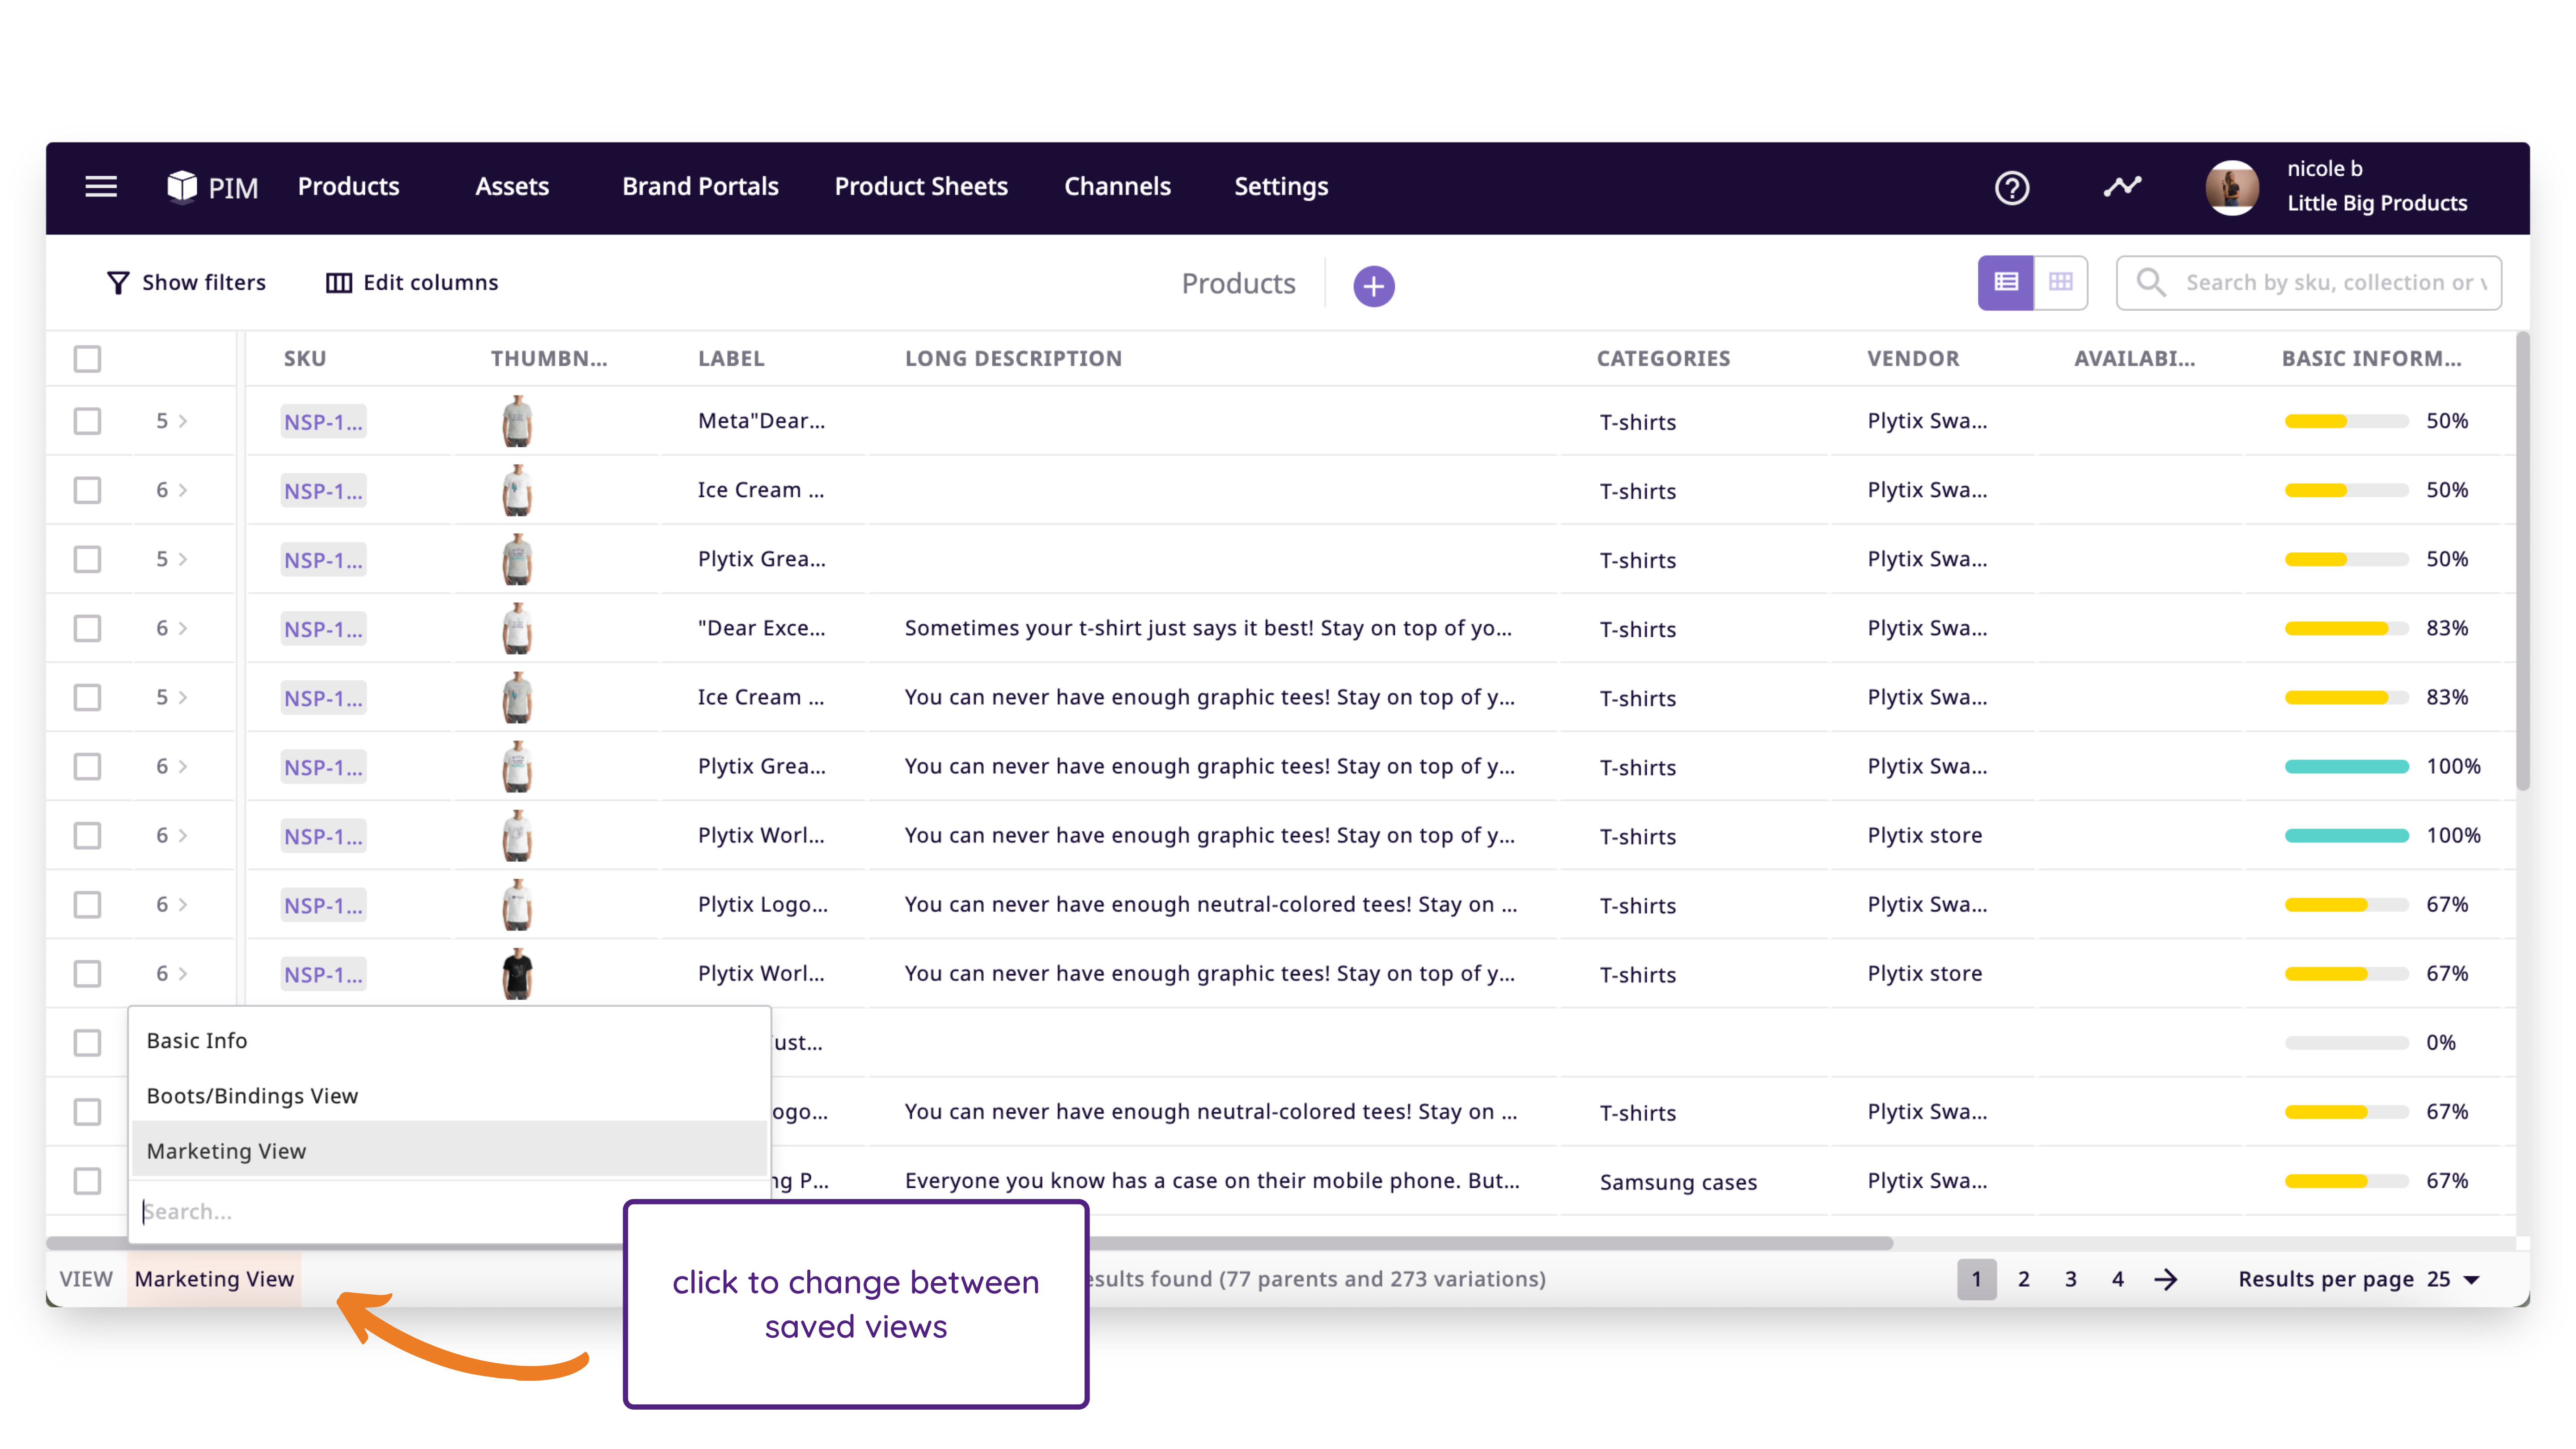Select checkbox for first Ice Cream 50% row
The width and height of the screenshot is (2576, 1449).
point(87,490)
